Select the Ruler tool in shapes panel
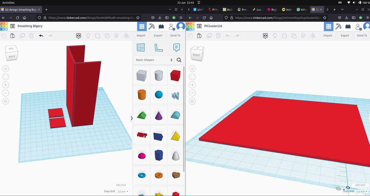 click(x=159, y=48)
